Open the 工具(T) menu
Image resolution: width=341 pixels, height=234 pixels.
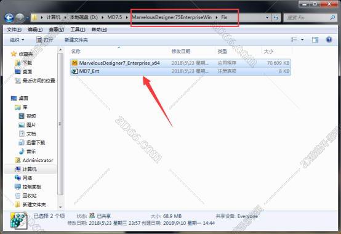(x=78, y=30)
